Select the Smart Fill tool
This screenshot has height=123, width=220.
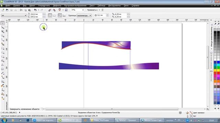pos(2,44)
